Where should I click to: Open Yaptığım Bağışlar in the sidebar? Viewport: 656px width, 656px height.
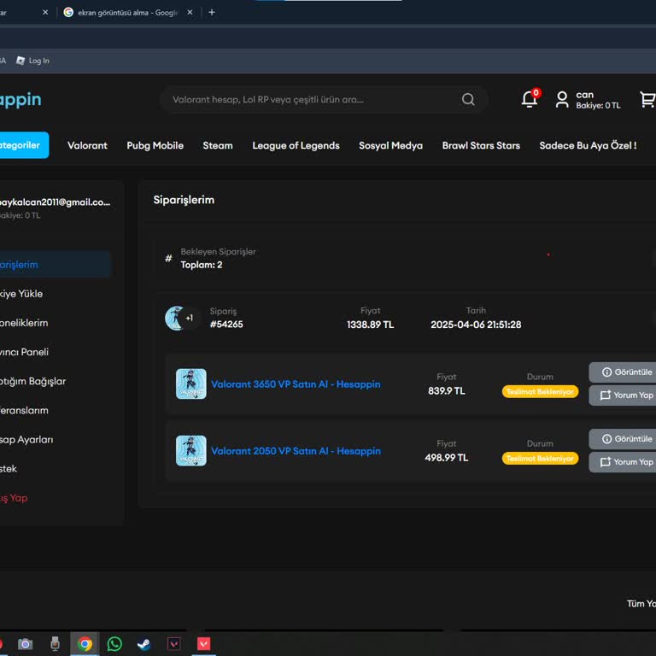[x=32, y=381]
